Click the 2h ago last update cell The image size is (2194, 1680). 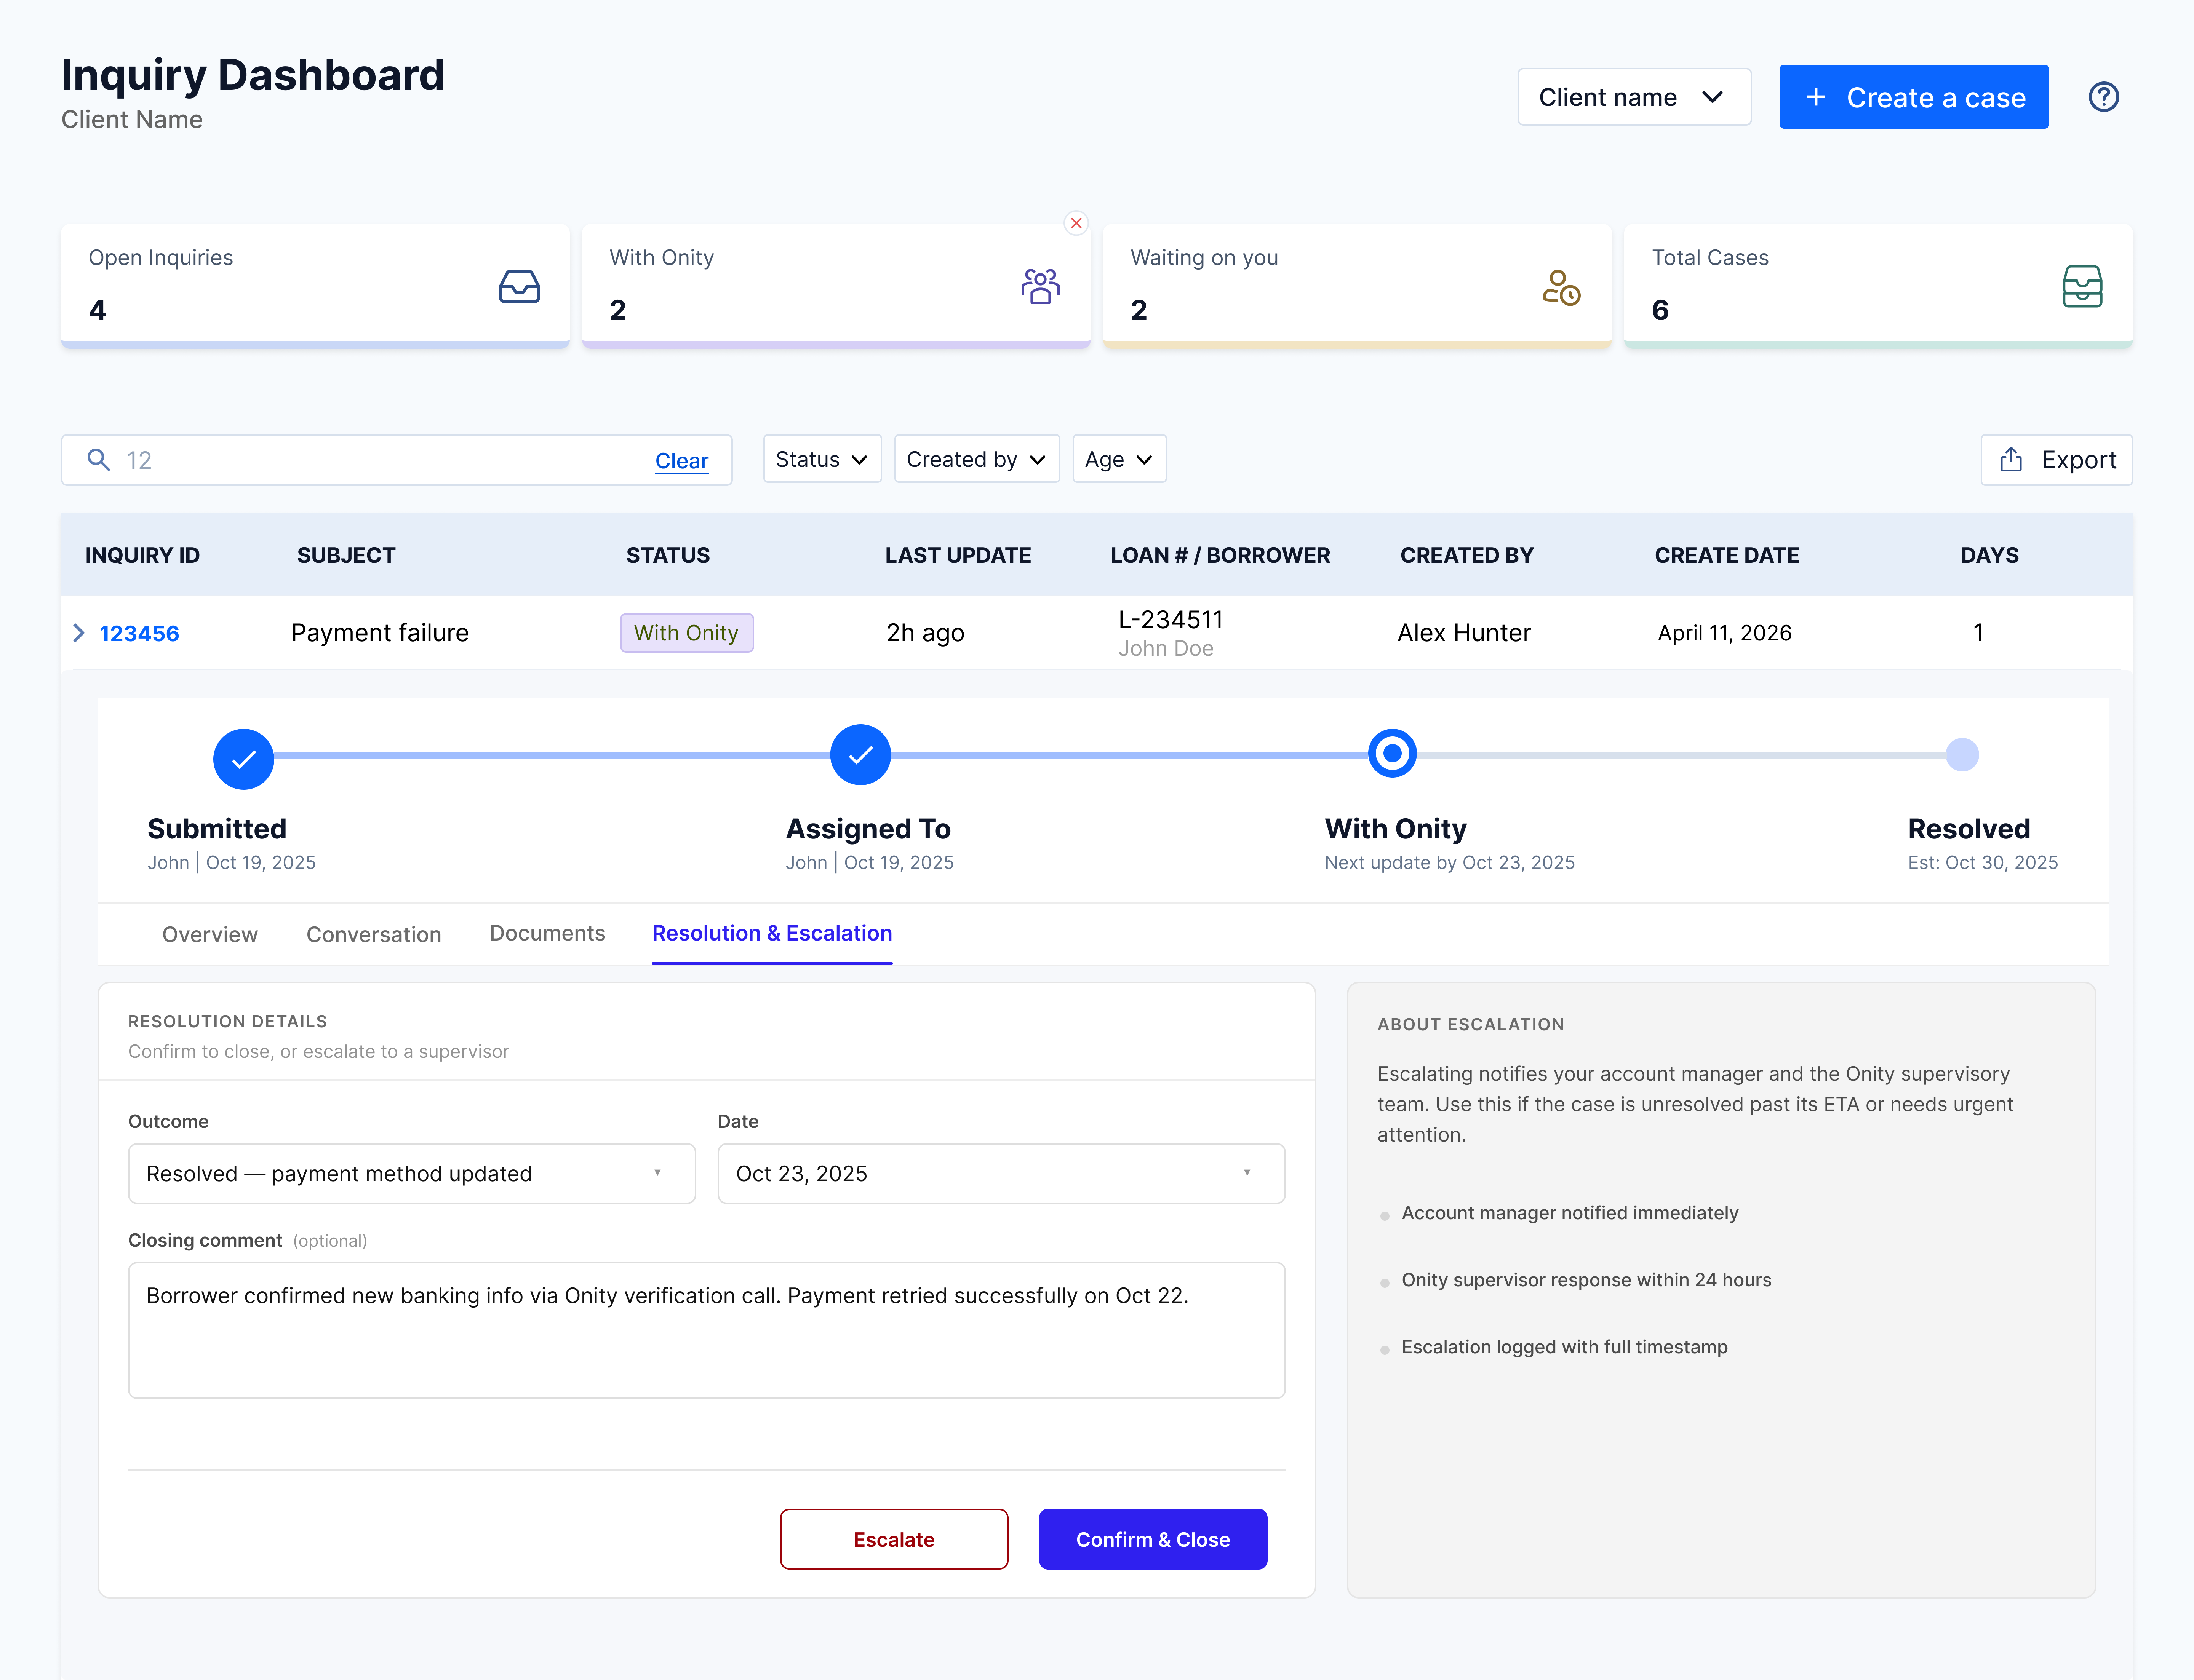click(926, 633)
